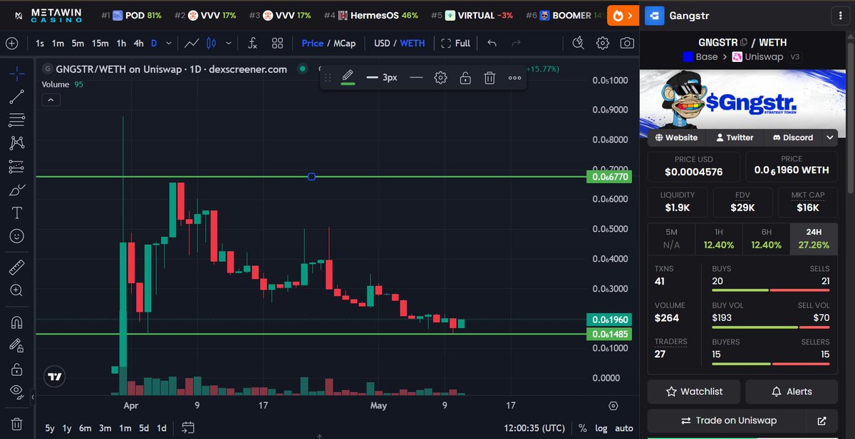Open quick search lightning icon
855x439 pixels.
[x=578, y=43]
